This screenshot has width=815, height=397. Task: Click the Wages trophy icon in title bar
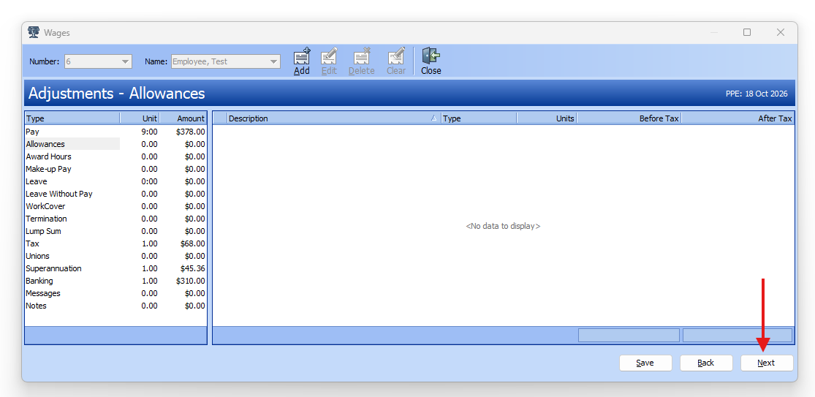pyautogui.click(x=34, y=32)
